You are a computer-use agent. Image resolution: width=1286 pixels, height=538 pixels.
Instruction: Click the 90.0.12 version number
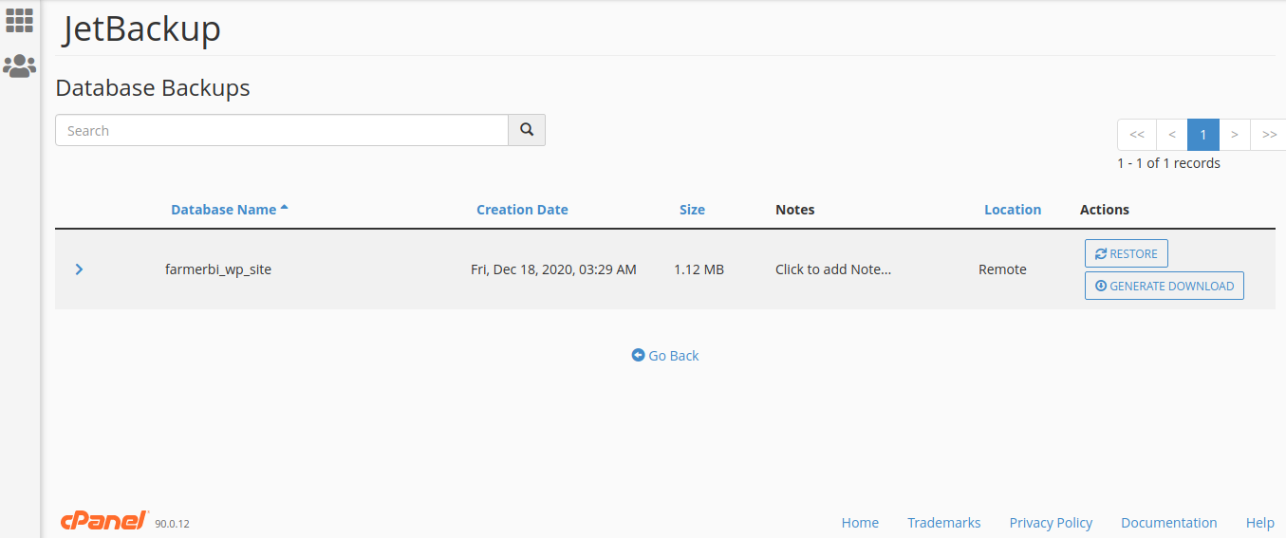[173, 524]
